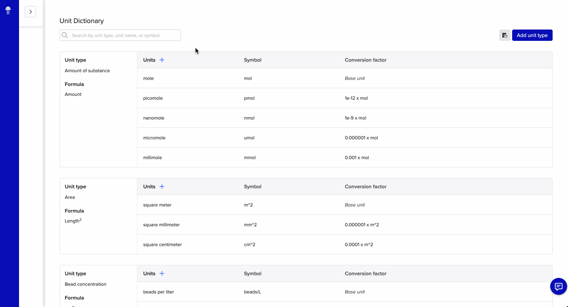The height and width of the screenshot is (307, 568).
Task: Expand the collapsed left navigation panel
Action: [30, 12]
